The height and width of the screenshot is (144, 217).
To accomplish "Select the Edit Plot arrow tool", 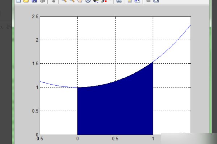I will [53, 1].
